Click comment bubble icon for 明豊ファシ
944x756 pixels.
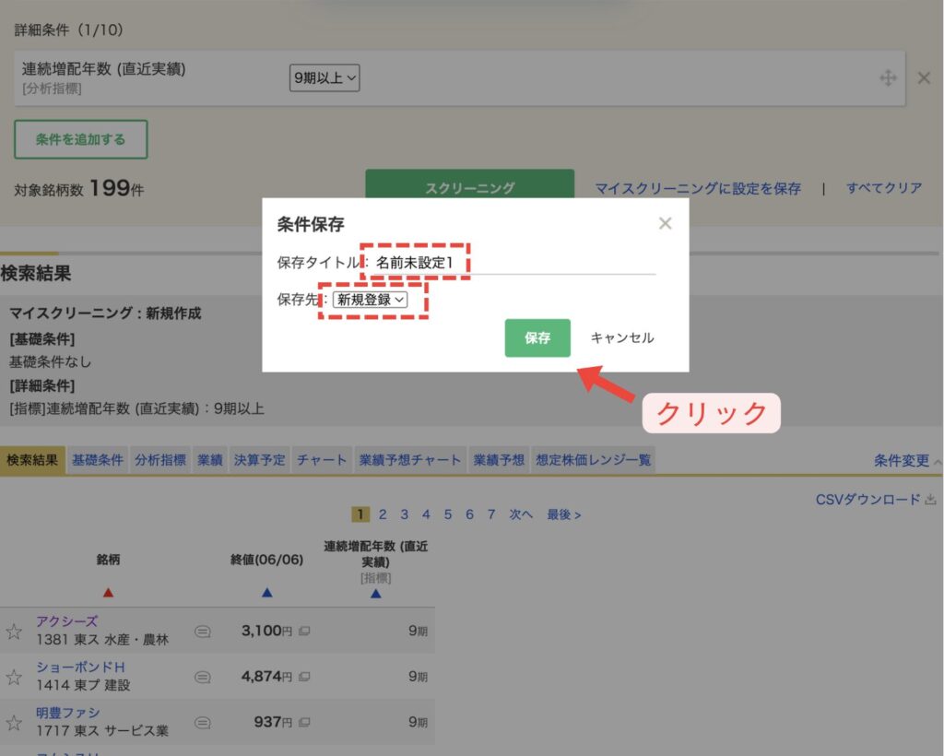203,722
